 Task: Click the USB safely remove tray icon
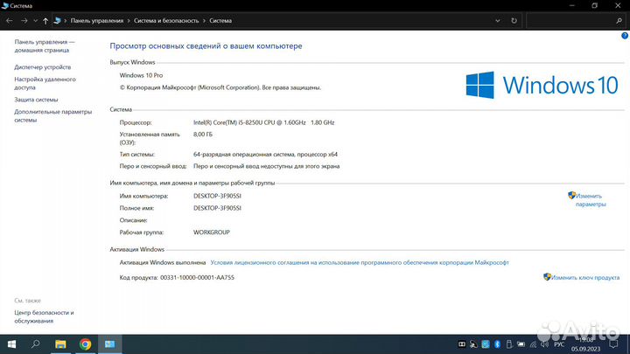pos(509,344)
